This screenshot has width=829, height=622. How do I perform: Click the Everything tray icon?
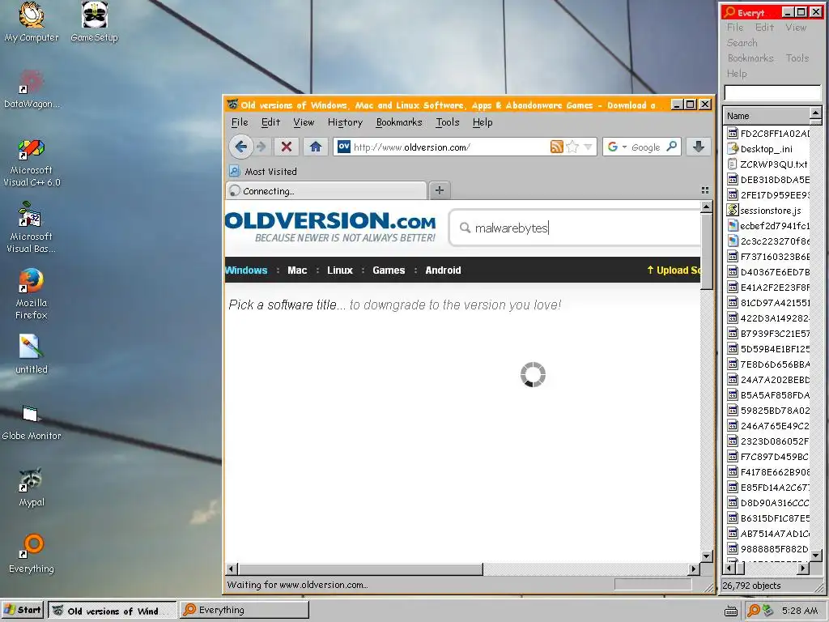[x=754, y=611]
